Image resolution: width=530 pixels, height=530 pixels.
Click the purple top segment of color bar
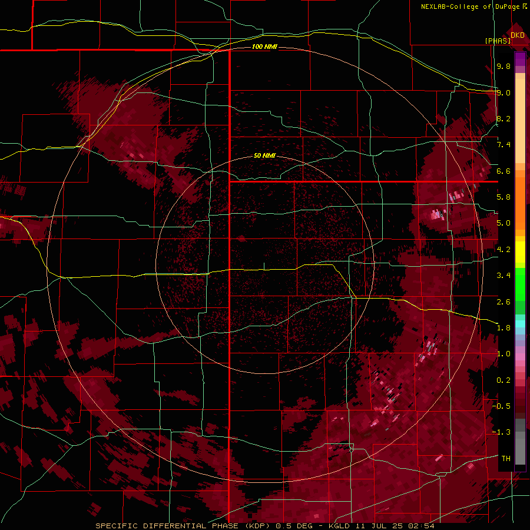coord(520,59)
